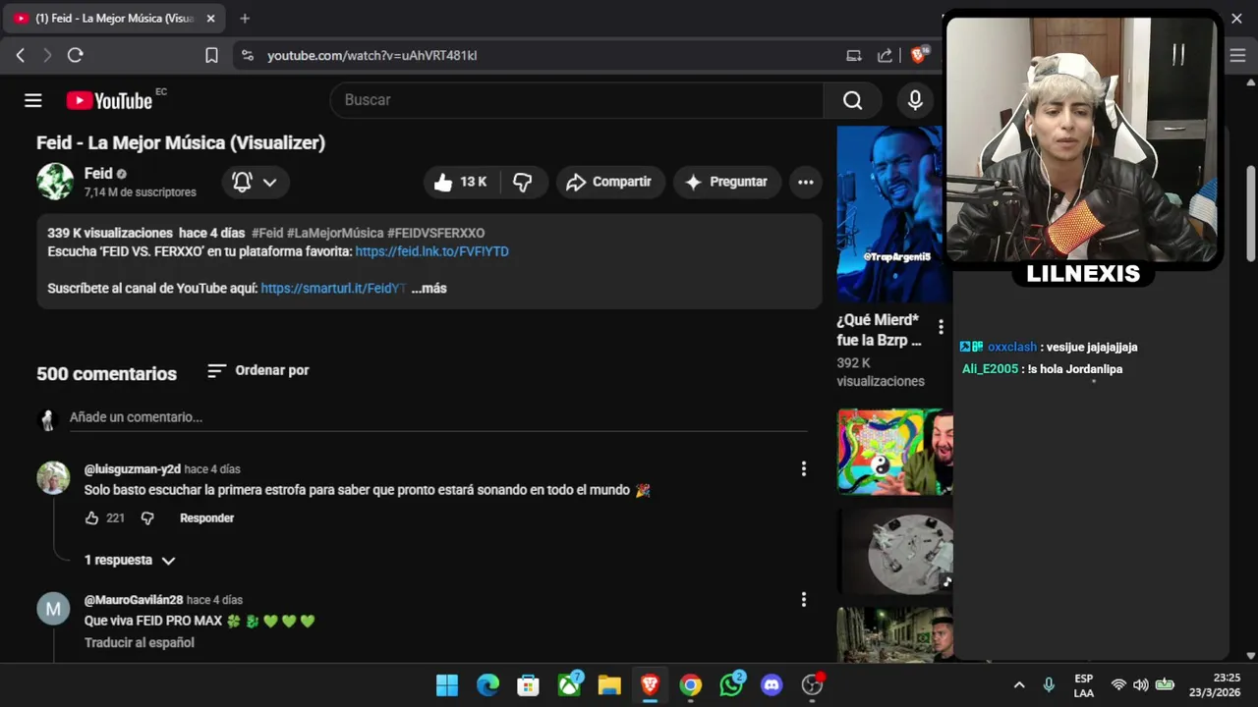Open the Xbox app from the taskbar

[x=570, y=685]
